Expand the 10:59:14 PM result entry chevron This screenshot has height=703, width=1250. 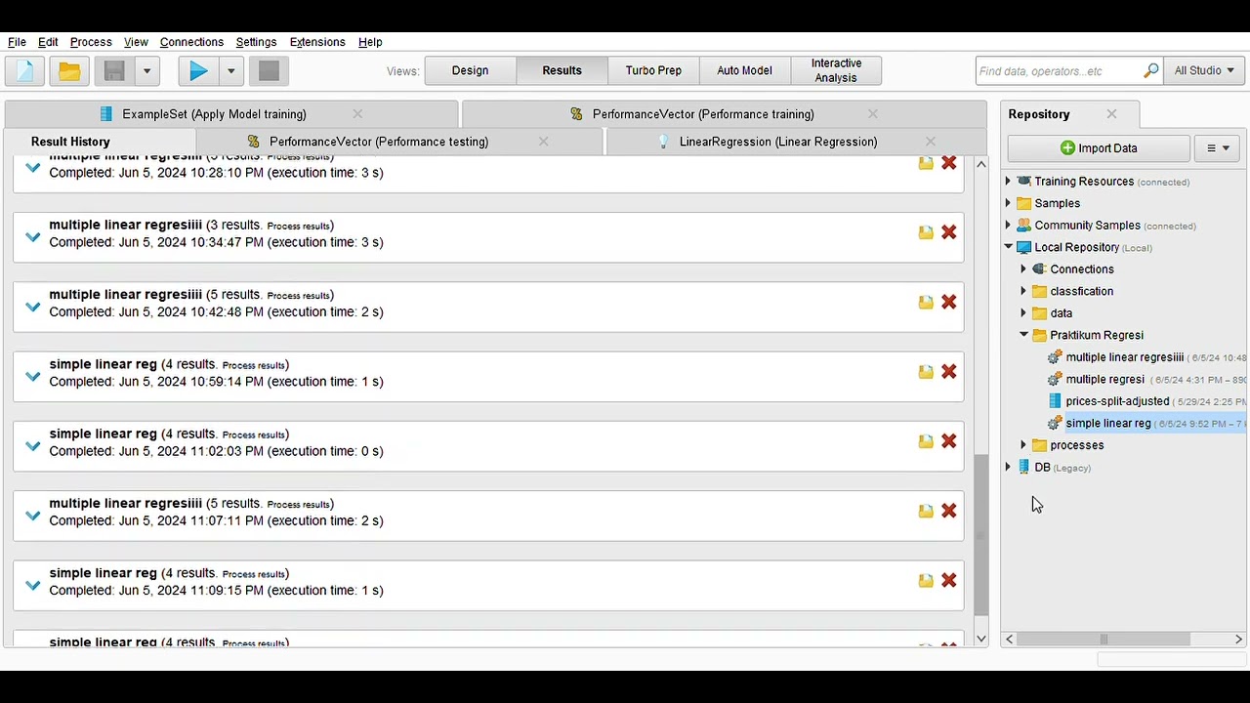tap(33, 377)
